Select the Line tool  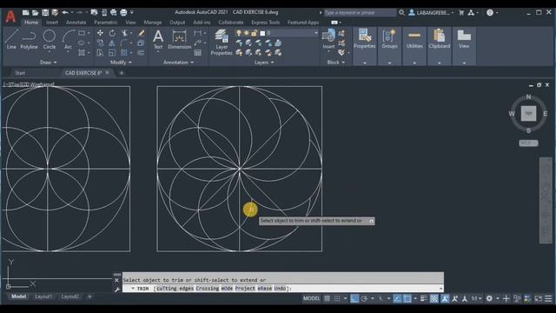tap(11, 39)
